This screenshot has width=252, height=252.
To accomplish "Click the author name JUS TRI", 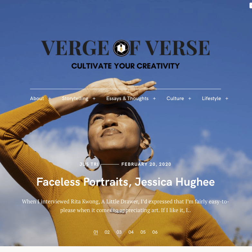I will point(89,164).
